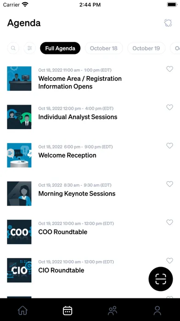Favorite the Morning Keynote Sessions

[169, 184]
